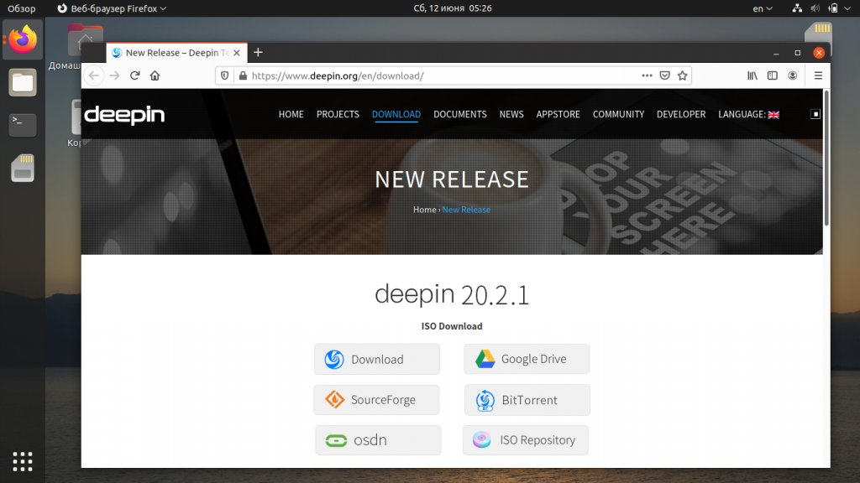Click the deepin logo

123,115
